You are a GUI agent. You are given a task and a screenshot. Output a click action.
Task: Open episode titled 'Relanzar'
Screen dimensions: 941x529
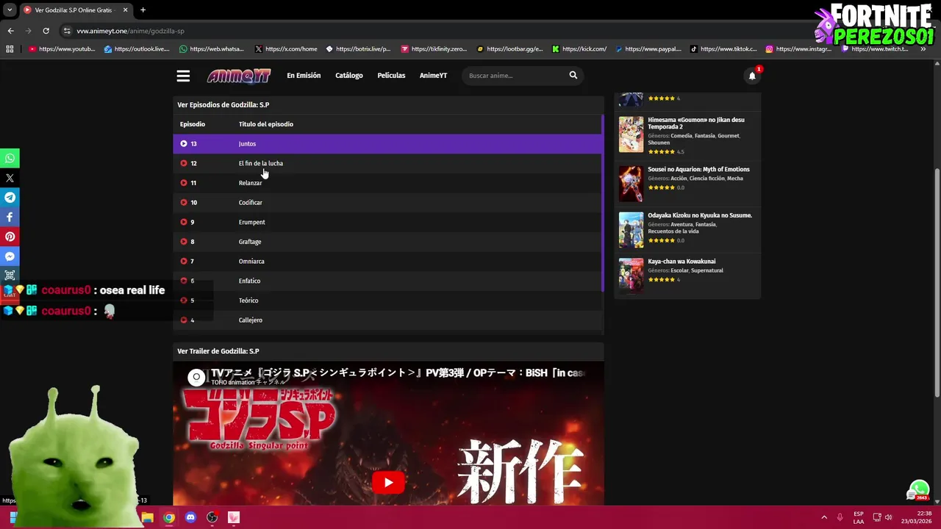[x=250, y=183]
